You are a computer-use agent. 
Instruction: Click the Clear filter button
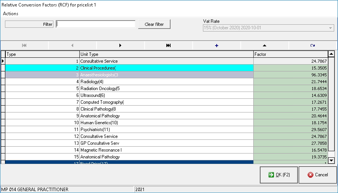[x=154, y=24]
